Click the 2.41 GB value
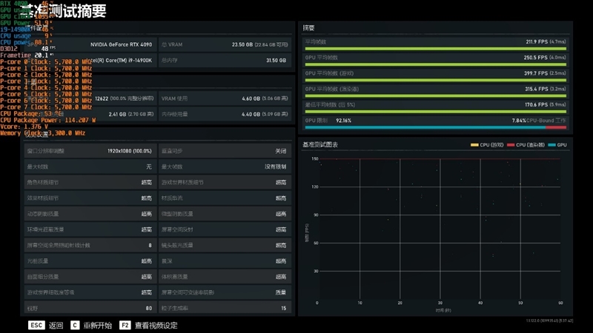Image resolution: width=593 pixels, height=333 pixels. [x=117, y=114]
